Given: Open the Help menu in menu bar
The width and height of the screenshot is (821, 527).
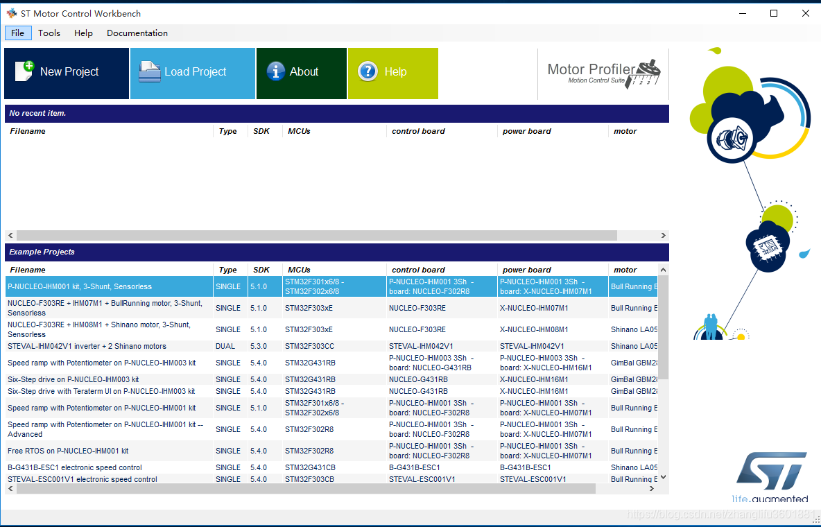Looking at the screenshot, I should [83, 33].
